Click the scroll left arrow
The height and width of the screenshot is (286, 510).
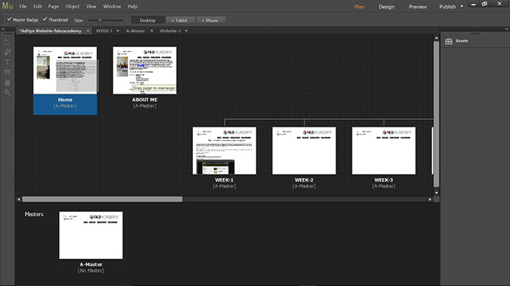tap(19, 199)
